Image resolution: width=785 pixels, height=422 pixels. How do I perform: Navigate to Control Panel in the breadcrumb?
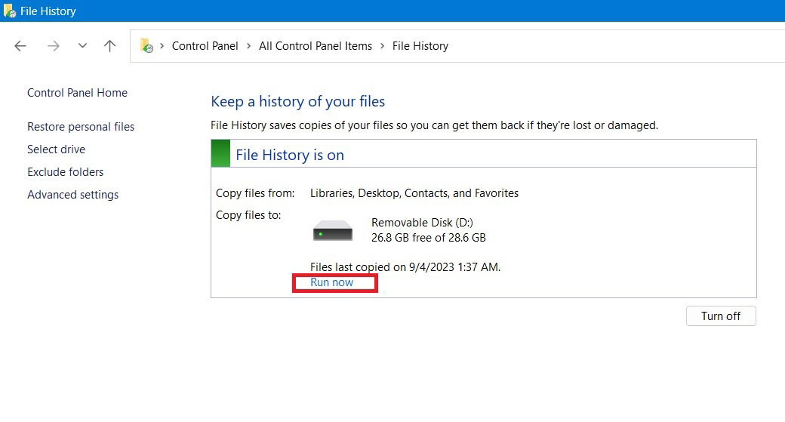[205, 46]
